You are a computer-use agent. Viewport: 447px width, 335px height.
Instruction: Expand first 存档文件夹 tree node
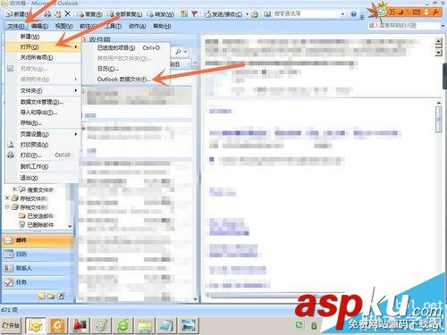tap(7, 197)
